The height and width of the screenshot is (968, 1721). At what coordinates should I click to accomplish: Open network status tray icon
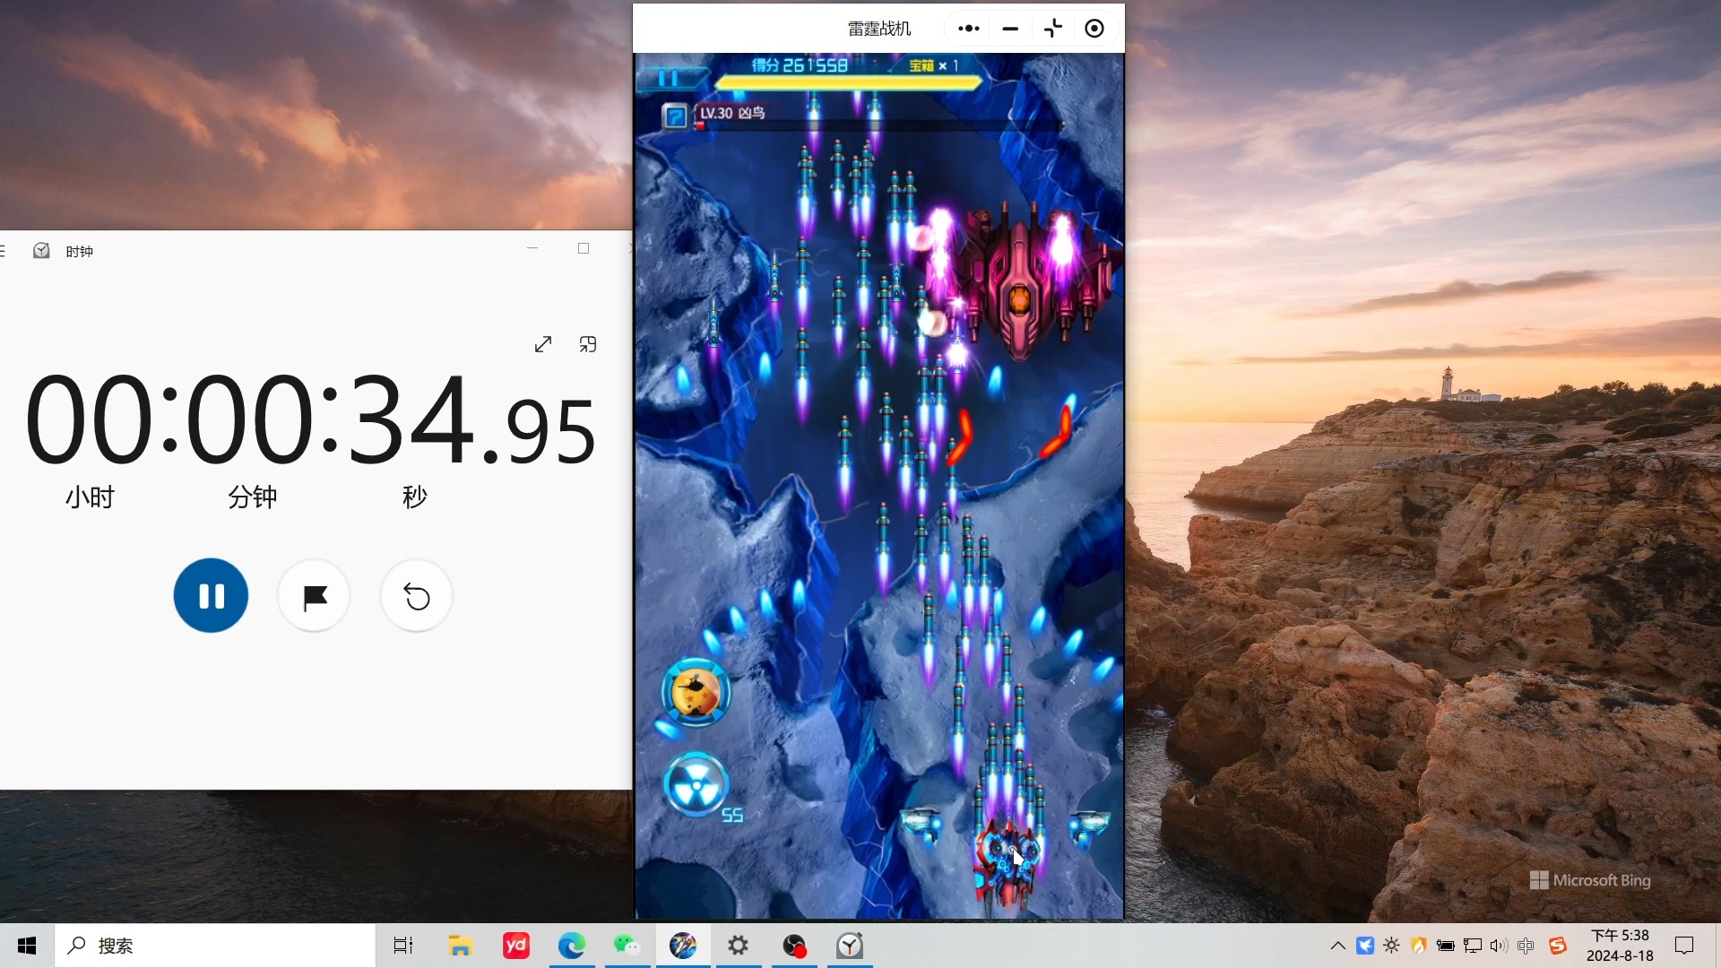click(x=1472, y=946)
